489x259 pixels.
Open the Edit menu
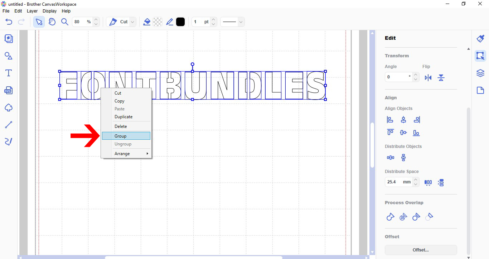coord(18,11)
